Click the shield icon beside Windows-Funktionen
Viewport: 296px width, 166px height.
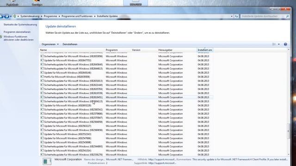(1, 37)
